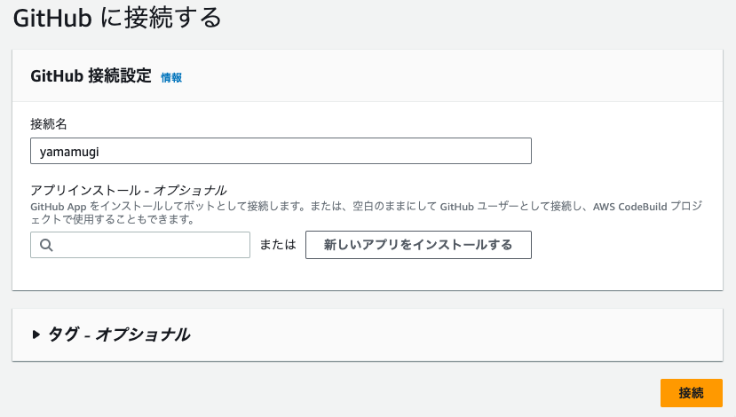Click the または text between search and button

[278, 244]
